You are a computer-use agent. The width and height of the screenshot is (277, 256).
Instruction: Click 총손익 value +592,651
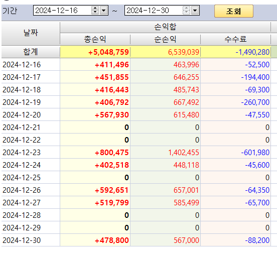click(x=112, y=190)
